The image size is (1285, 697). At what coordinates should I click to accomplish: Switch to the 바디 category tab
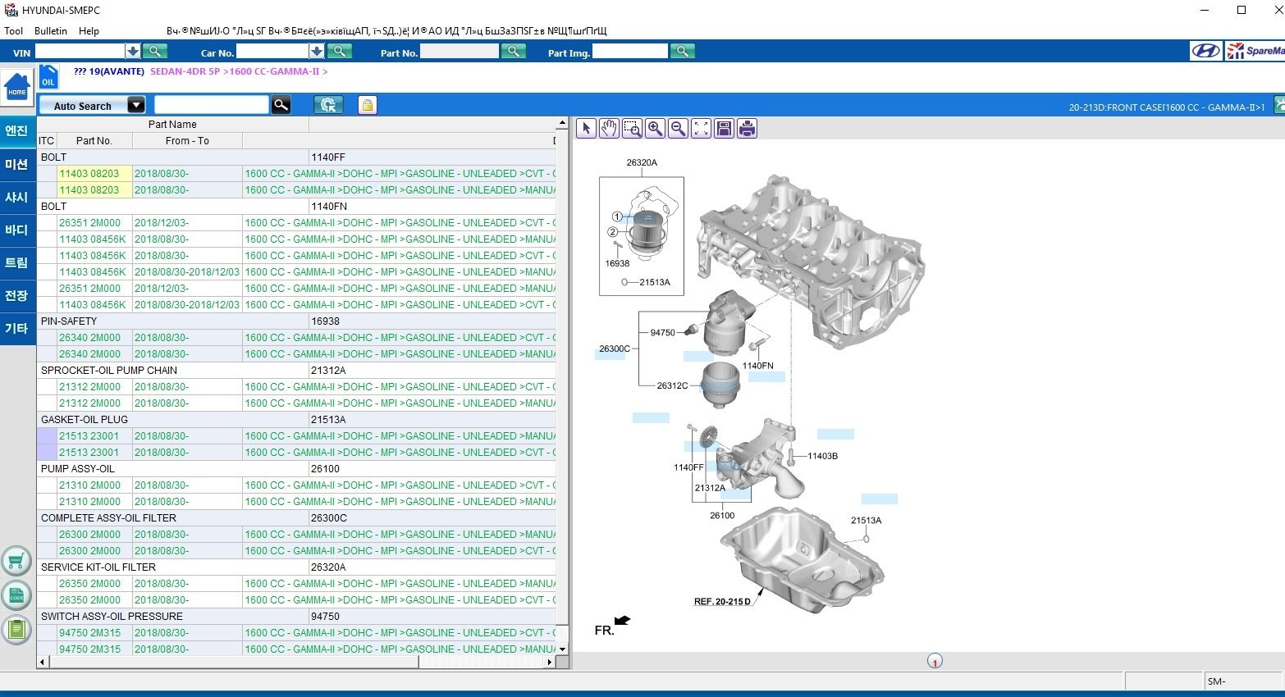[17, 230]
